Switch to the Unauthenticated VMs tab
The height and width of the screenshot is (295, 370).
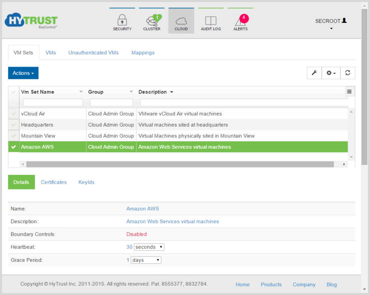coord(93,53)
